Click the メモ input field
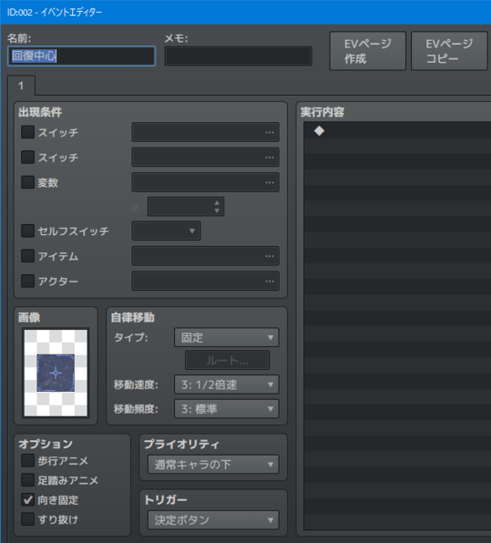The image size is (491, 543). pyautogui.click(x=239, y=56)
